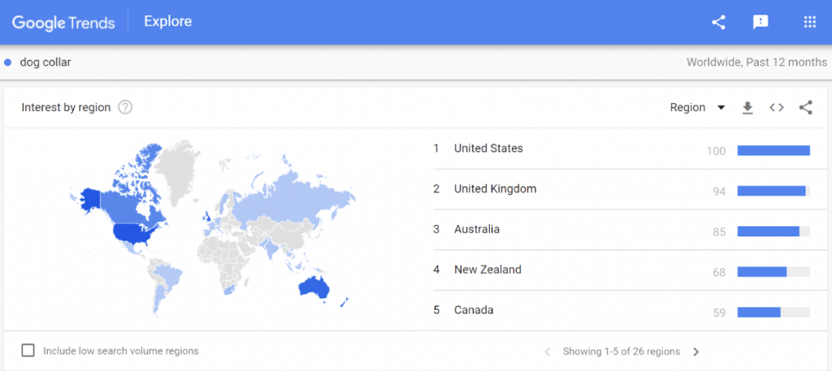Go to the previous regions page
Image resolution: width=832 pixels, height=371 pixels.
tap(547, 352)
